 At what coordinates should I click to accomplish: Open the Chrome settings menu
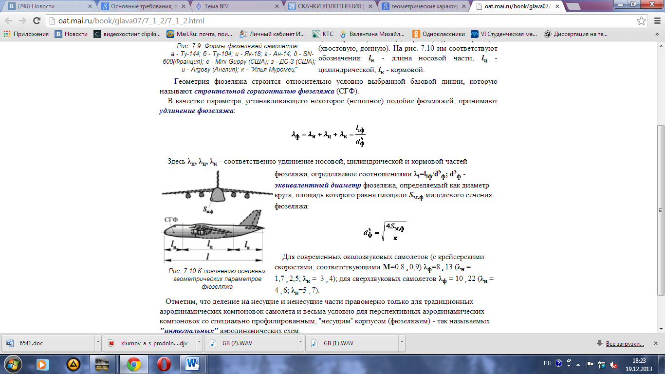point(656,21)
